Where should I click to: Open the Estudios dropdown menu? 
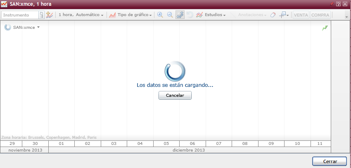pyautogui.click(x=215, y=15)
